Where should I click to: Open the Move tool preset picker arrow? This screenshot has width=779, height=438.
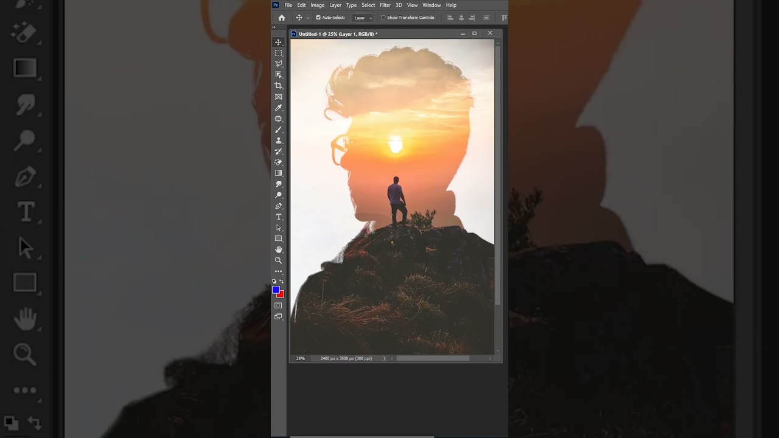coord(308,18)
